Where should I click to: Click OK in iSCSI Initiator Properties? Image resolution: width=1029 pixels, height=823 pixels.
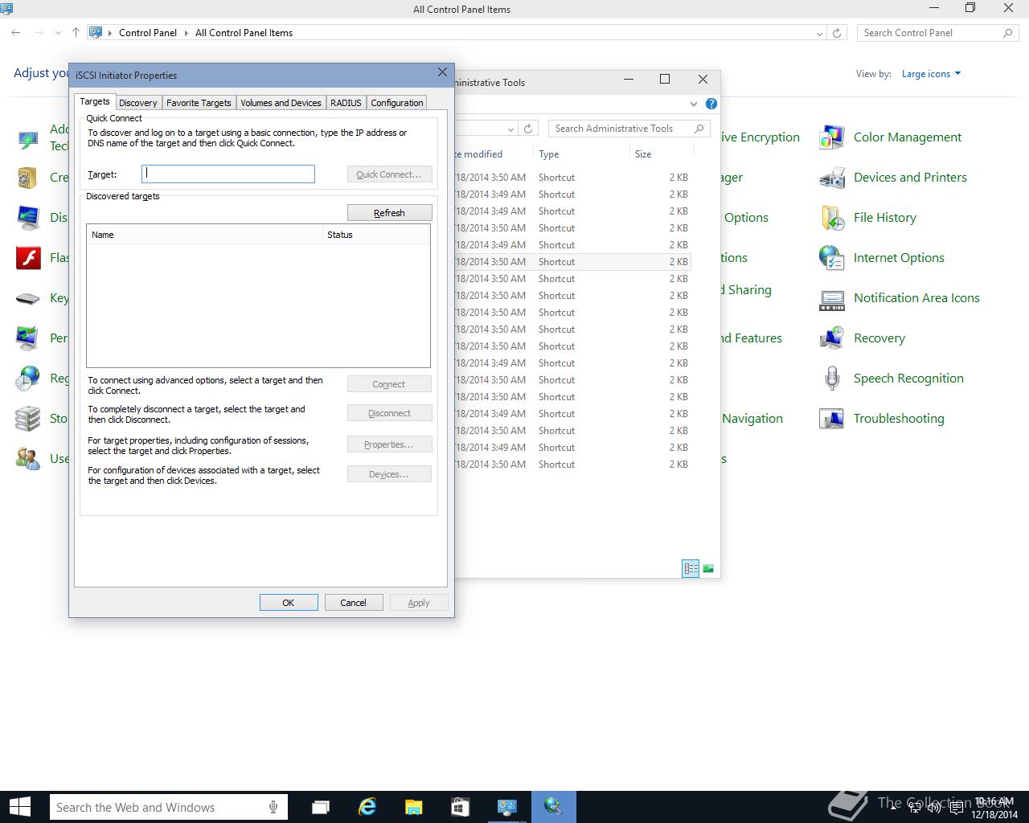288,603
